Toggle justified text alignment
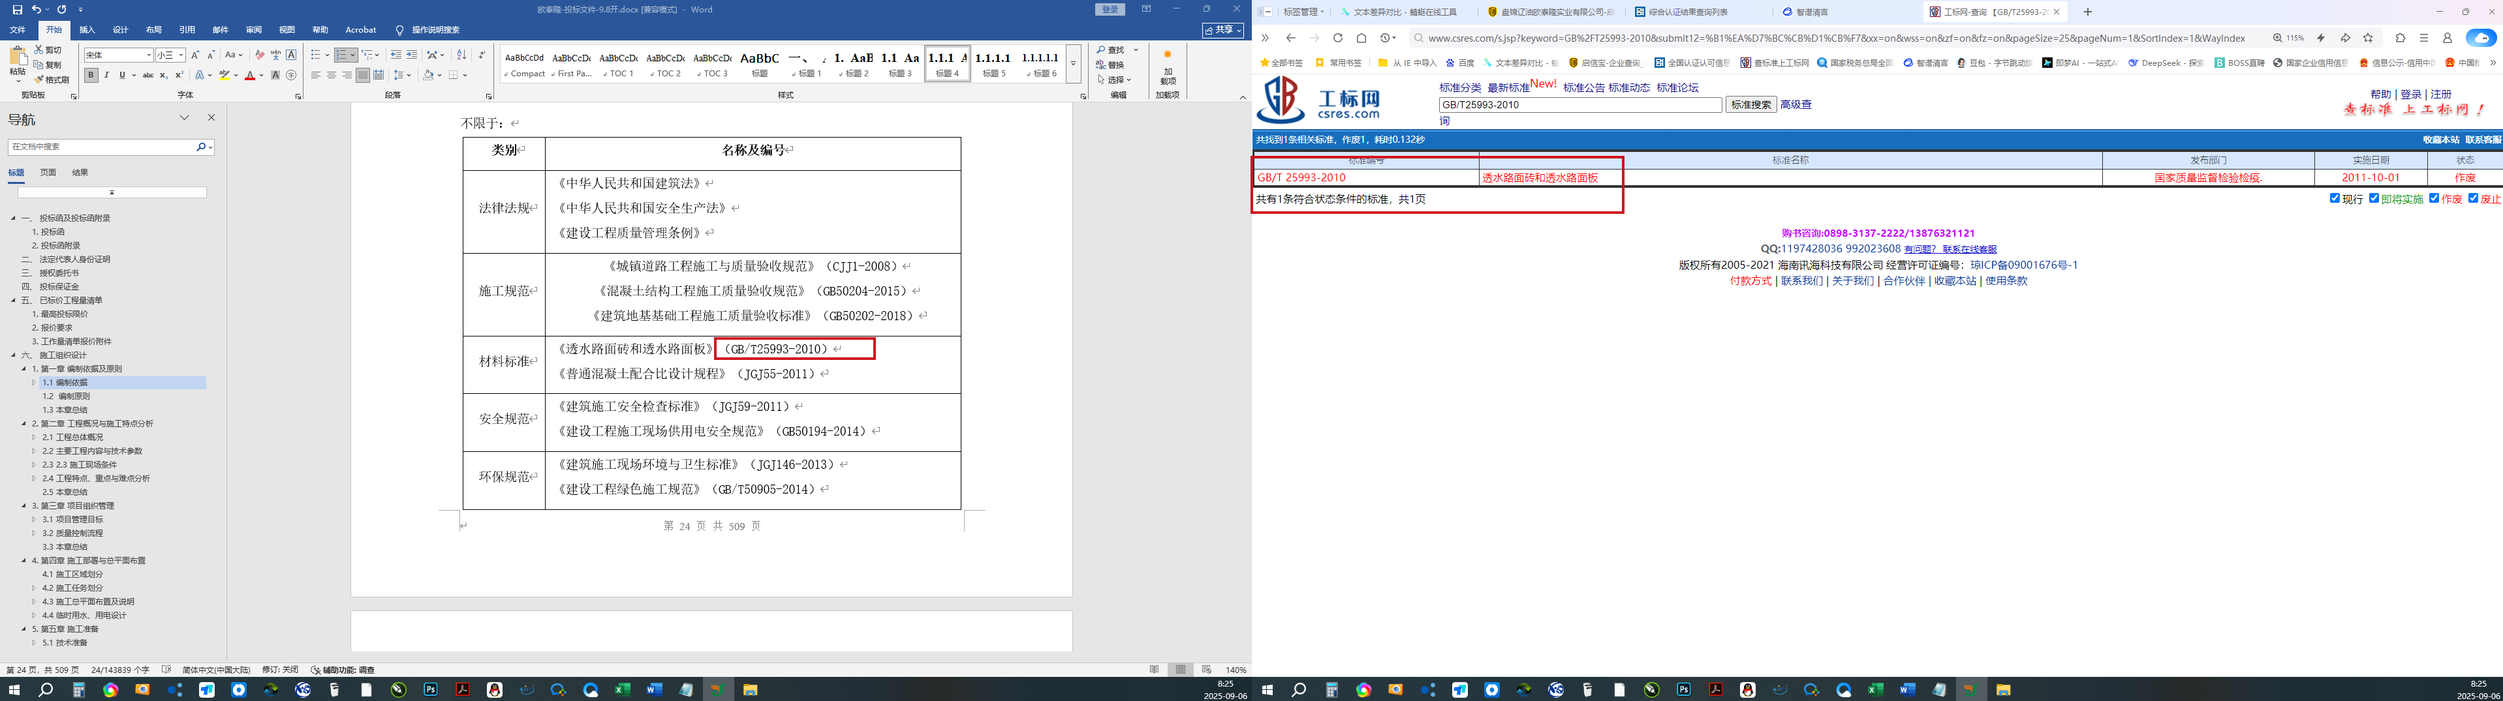The height and width of the screenshot is (701, 2503). point(362,75)
